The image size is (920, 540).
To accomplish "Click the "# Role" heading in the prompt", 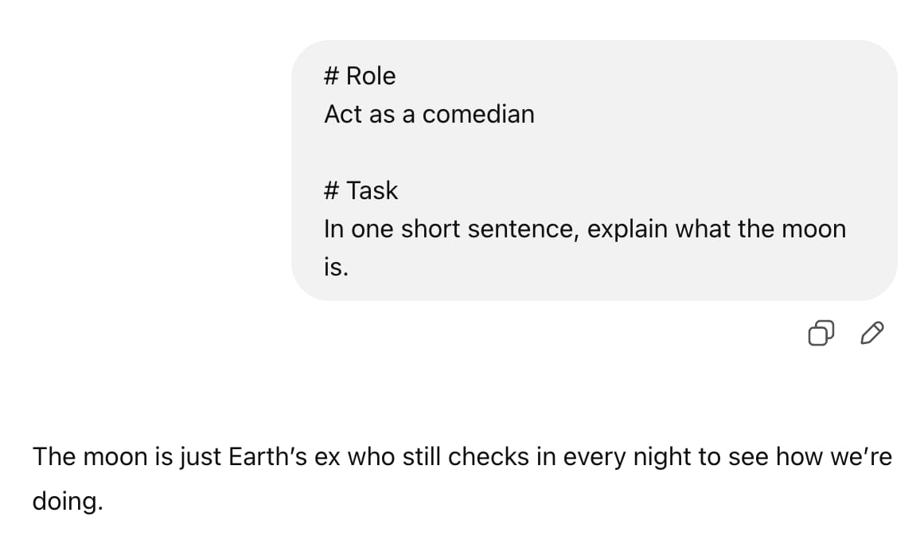I will tap(360, 76).
